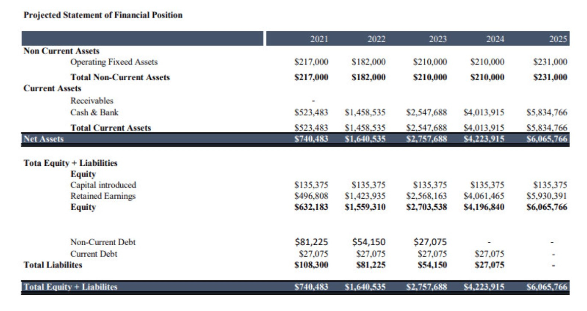The height and width of the screenshot is (311, 587).
Task: Select the Total Equity + Liabilites footer label
Action: pos(70,287)
